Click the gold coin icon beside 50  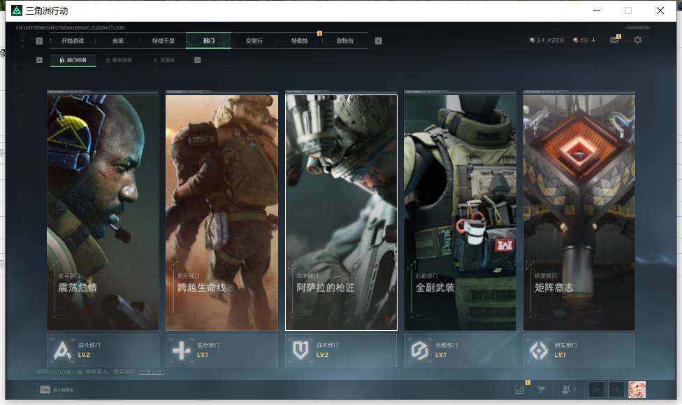coord(576,40)
